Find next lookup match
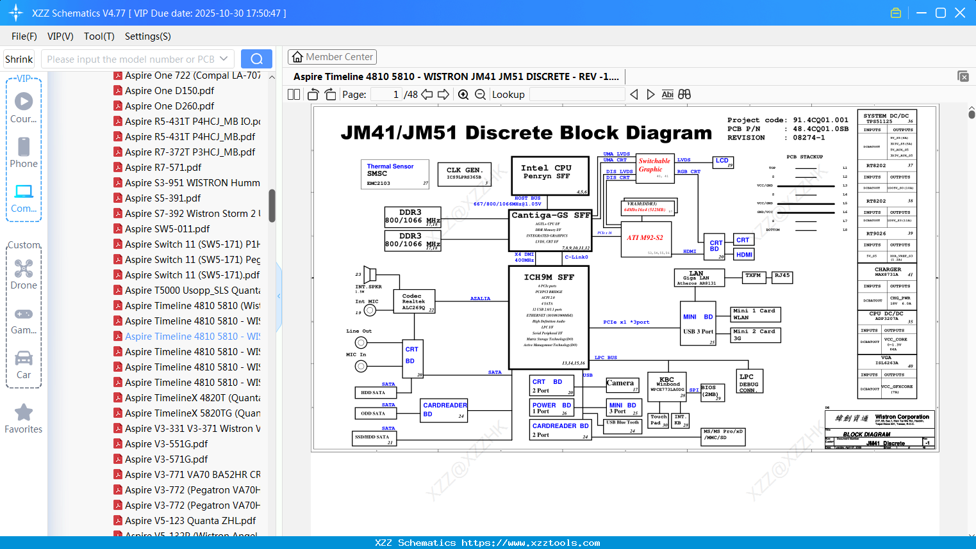Screen dimensions: 976x549 (x=650, y=94)
